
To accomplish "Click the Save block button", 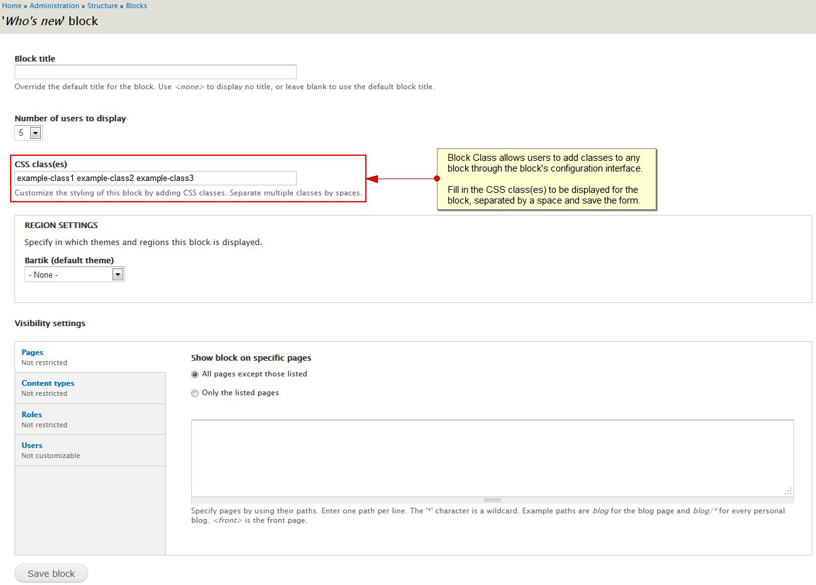I will pyautogui.click(x=51, y=573).
